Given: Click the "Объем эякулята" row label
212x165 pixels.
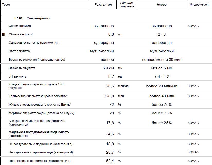Looking at the screenshot, I should (x=21, y=34).
